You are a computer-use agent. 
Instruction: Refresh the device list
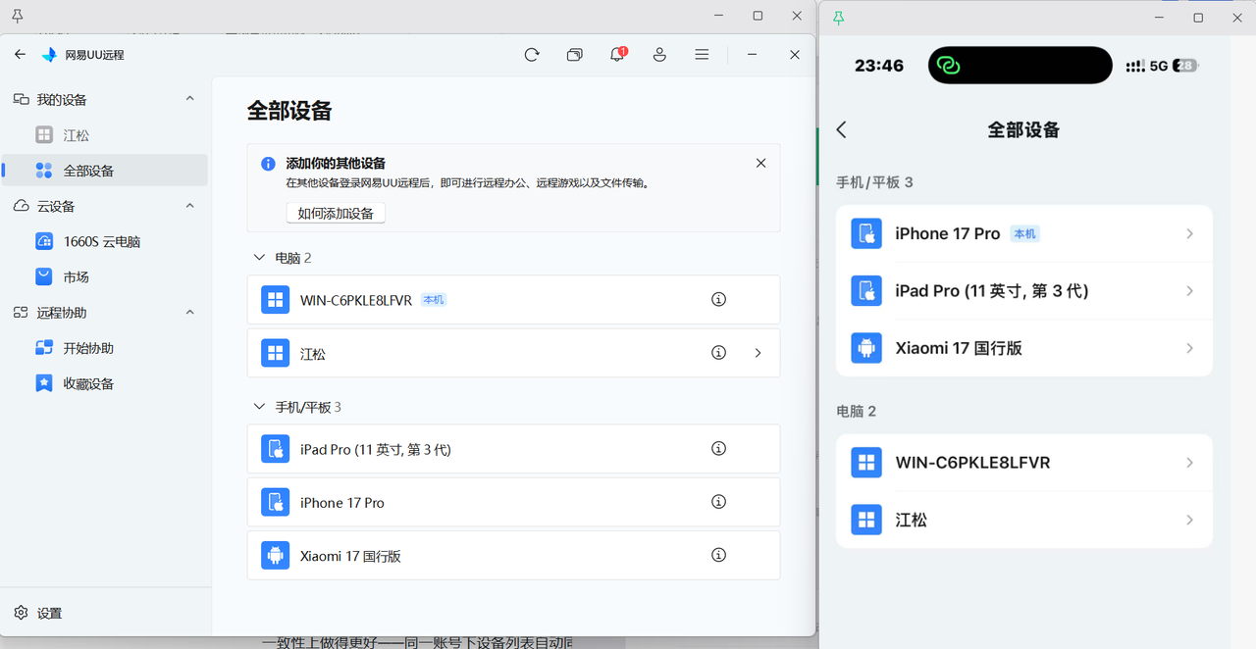(x=532, y=55)
